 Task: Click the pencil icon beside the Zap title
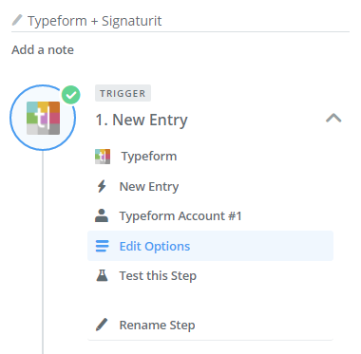(x=17, y=20)
